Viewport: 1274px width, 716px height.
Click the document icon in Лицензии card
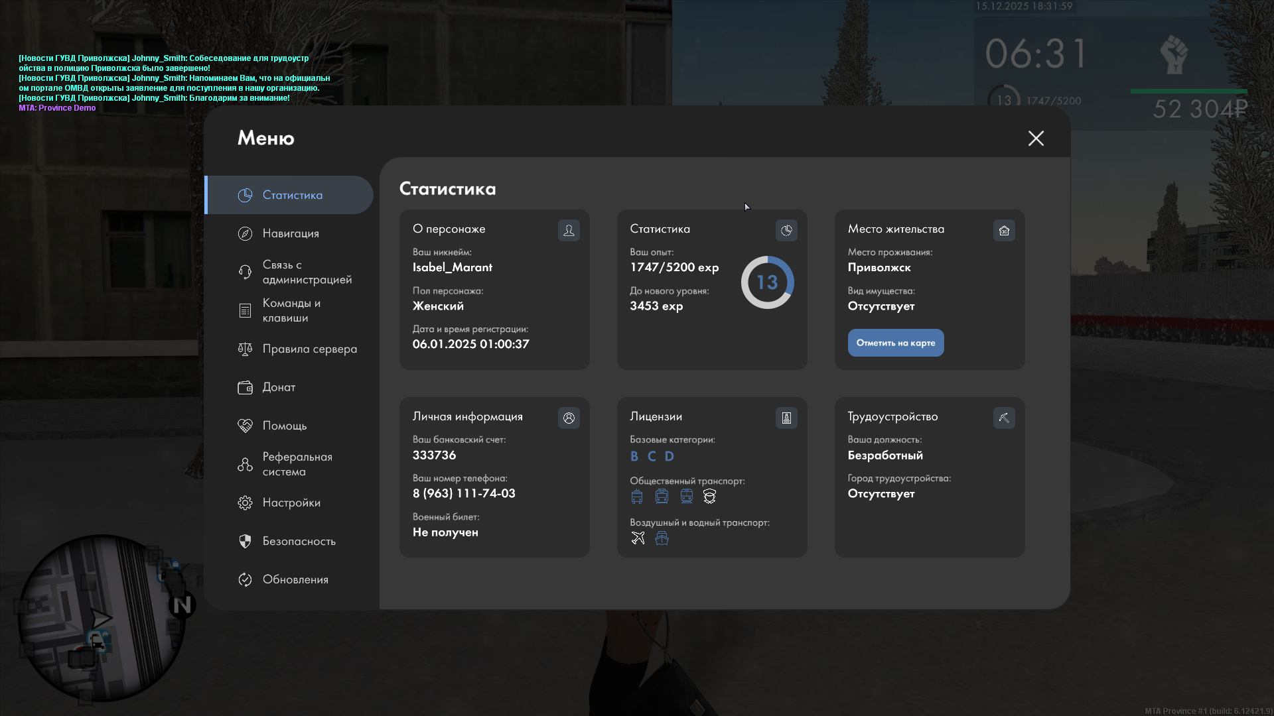786,418
